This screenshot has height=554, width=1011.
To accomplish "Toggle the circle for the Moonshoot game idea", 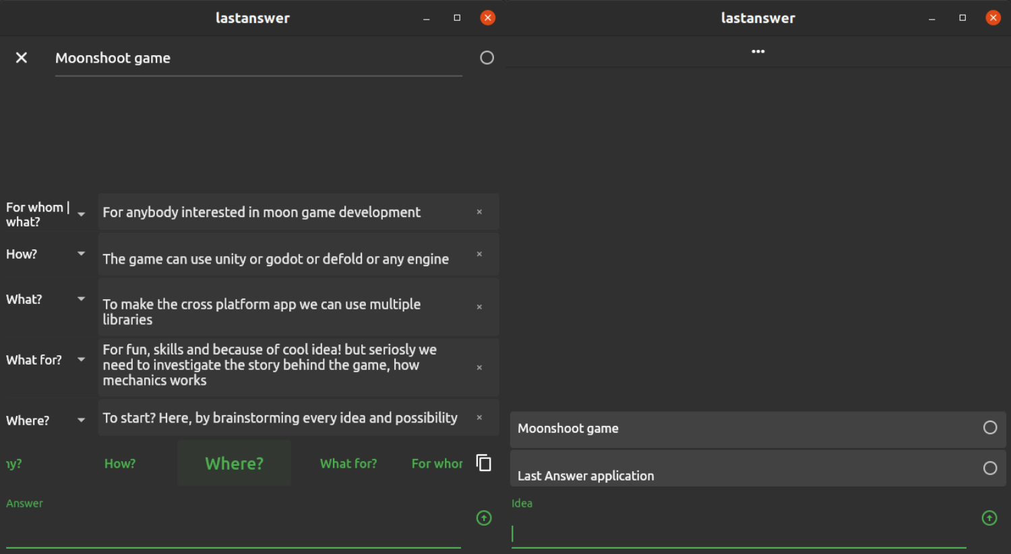I will (990, 428).
